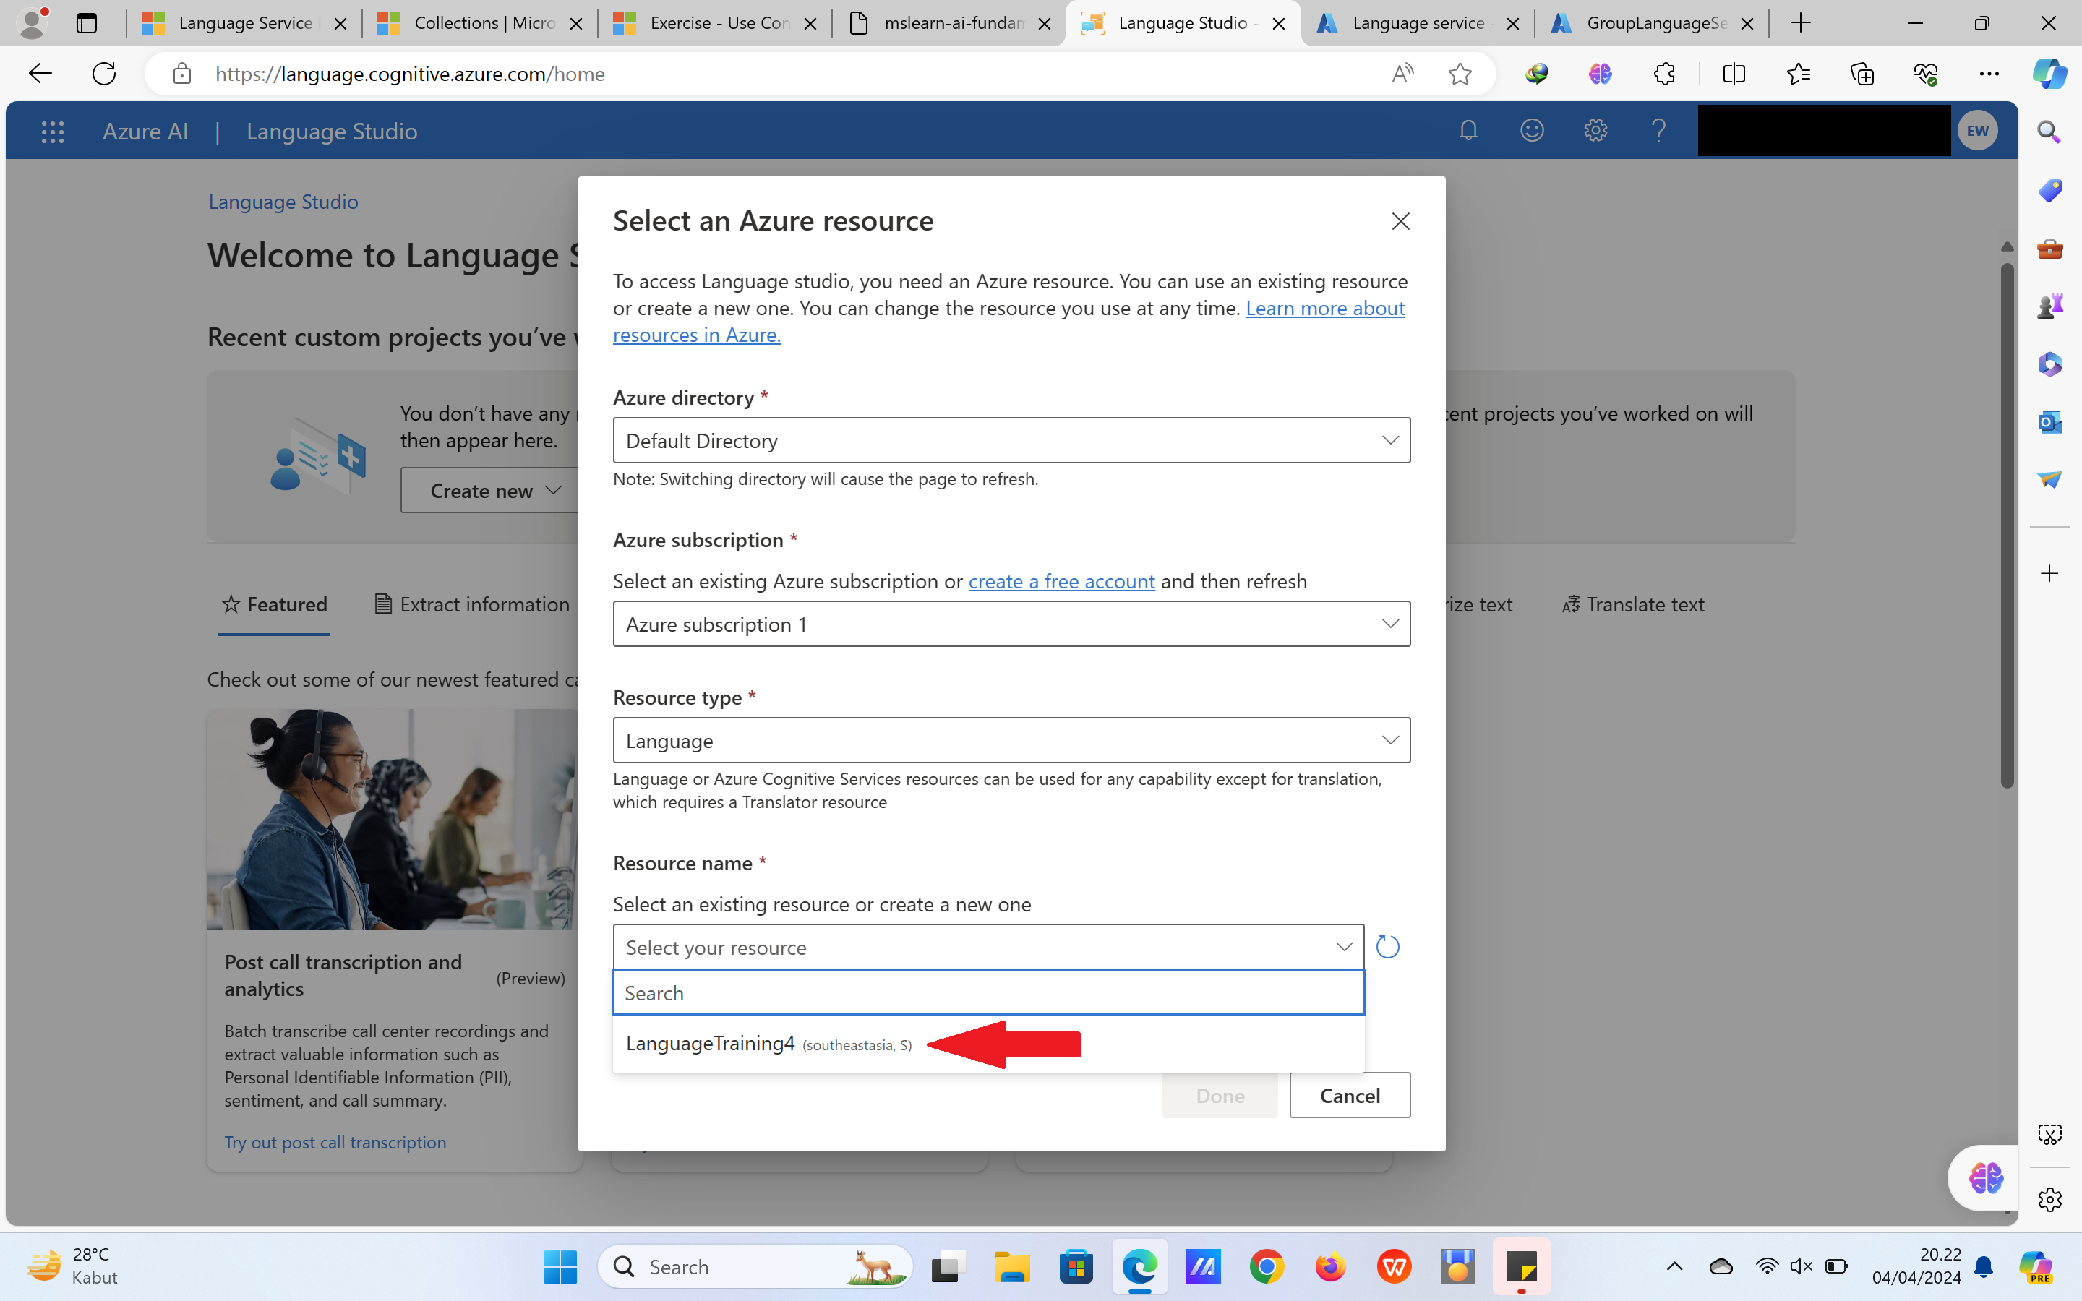This screenshot has width=2082, height=1301.
Task: Open Google Chrome from the taskbar
Action: (x=1267, y=1266)
